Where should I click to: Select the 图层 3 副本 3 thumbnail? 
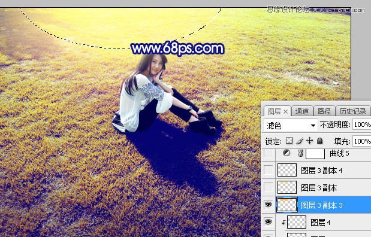286,205
